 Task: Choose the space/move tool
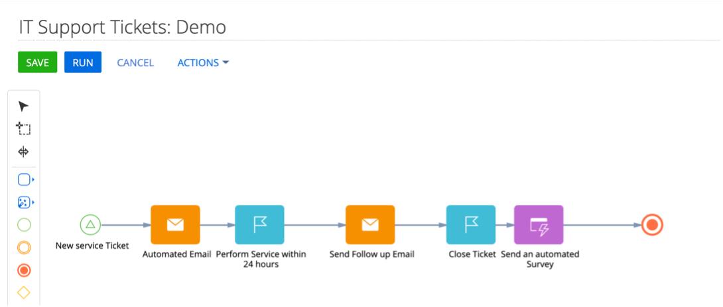(x=24, y=152)
